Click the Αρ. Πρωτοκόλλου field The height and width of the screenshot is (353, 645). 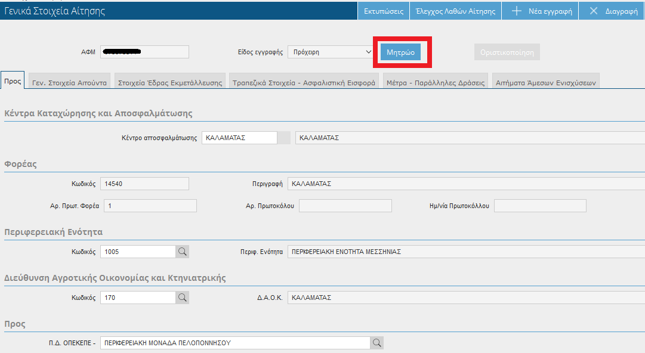click(345, 206)
